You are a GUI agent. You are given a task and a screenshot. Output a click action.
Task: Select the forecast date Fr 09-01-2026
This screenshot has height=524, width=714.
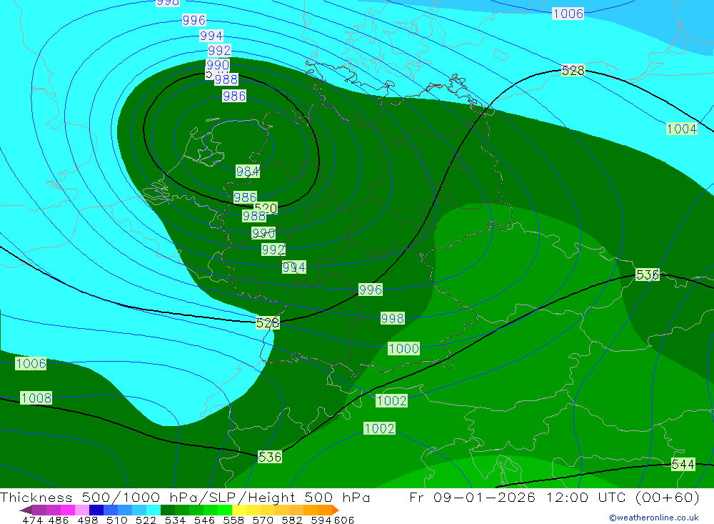click(472, 497)
